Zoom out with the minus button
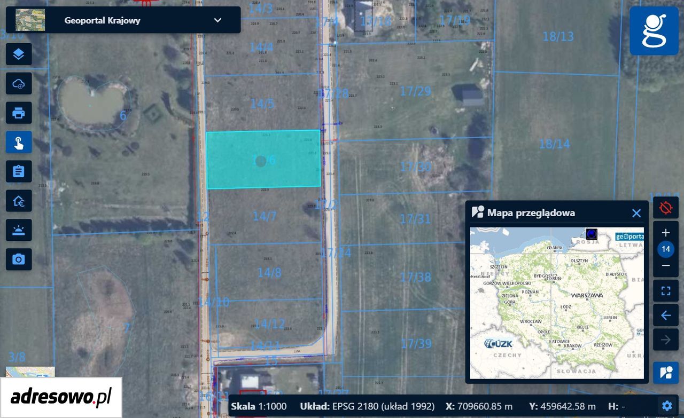 (x=666, y=265)
